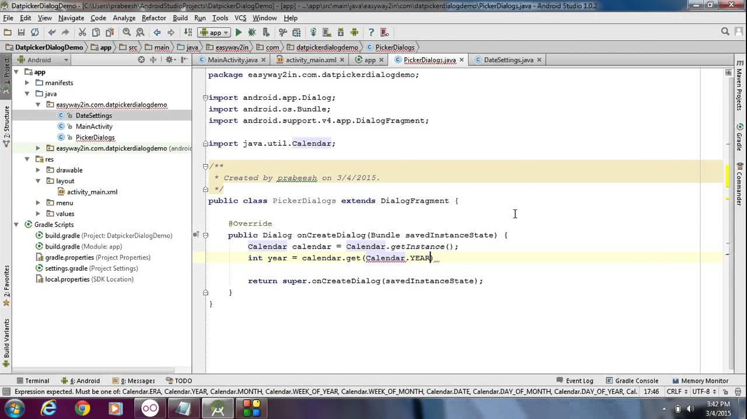Expand the drawable folder node
Screen dimensions: 747x419
coord(38,170)
